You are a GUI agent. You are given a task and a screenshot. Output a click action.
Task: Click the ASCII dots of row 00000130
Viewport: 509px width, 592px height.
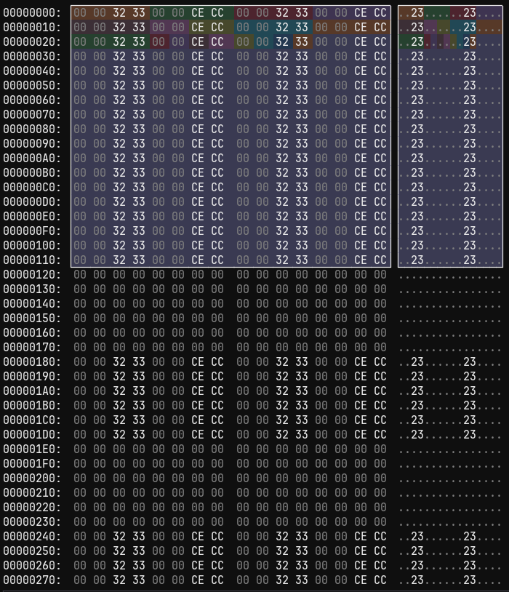click(x=450, y=289)
